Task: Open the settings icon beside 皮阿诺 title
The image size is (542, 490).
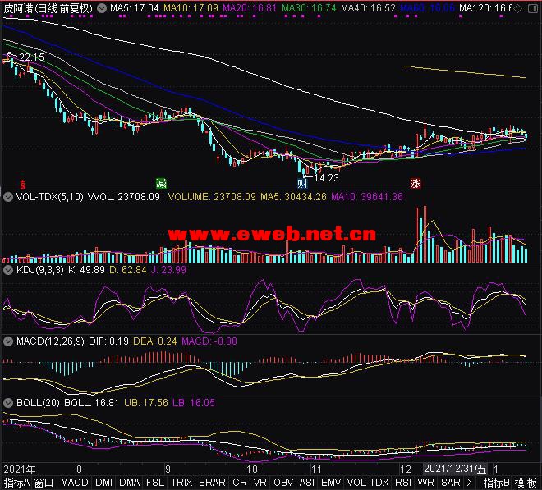Action: (100, 7)
